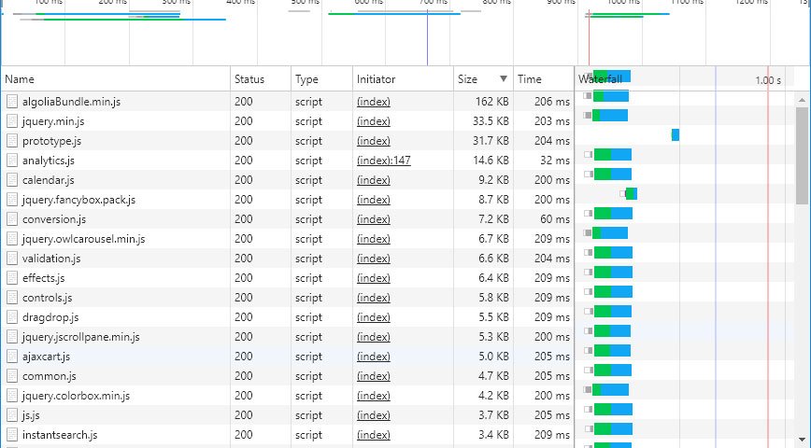Click the 14.6 KB size cell

[x=484, y=161]
